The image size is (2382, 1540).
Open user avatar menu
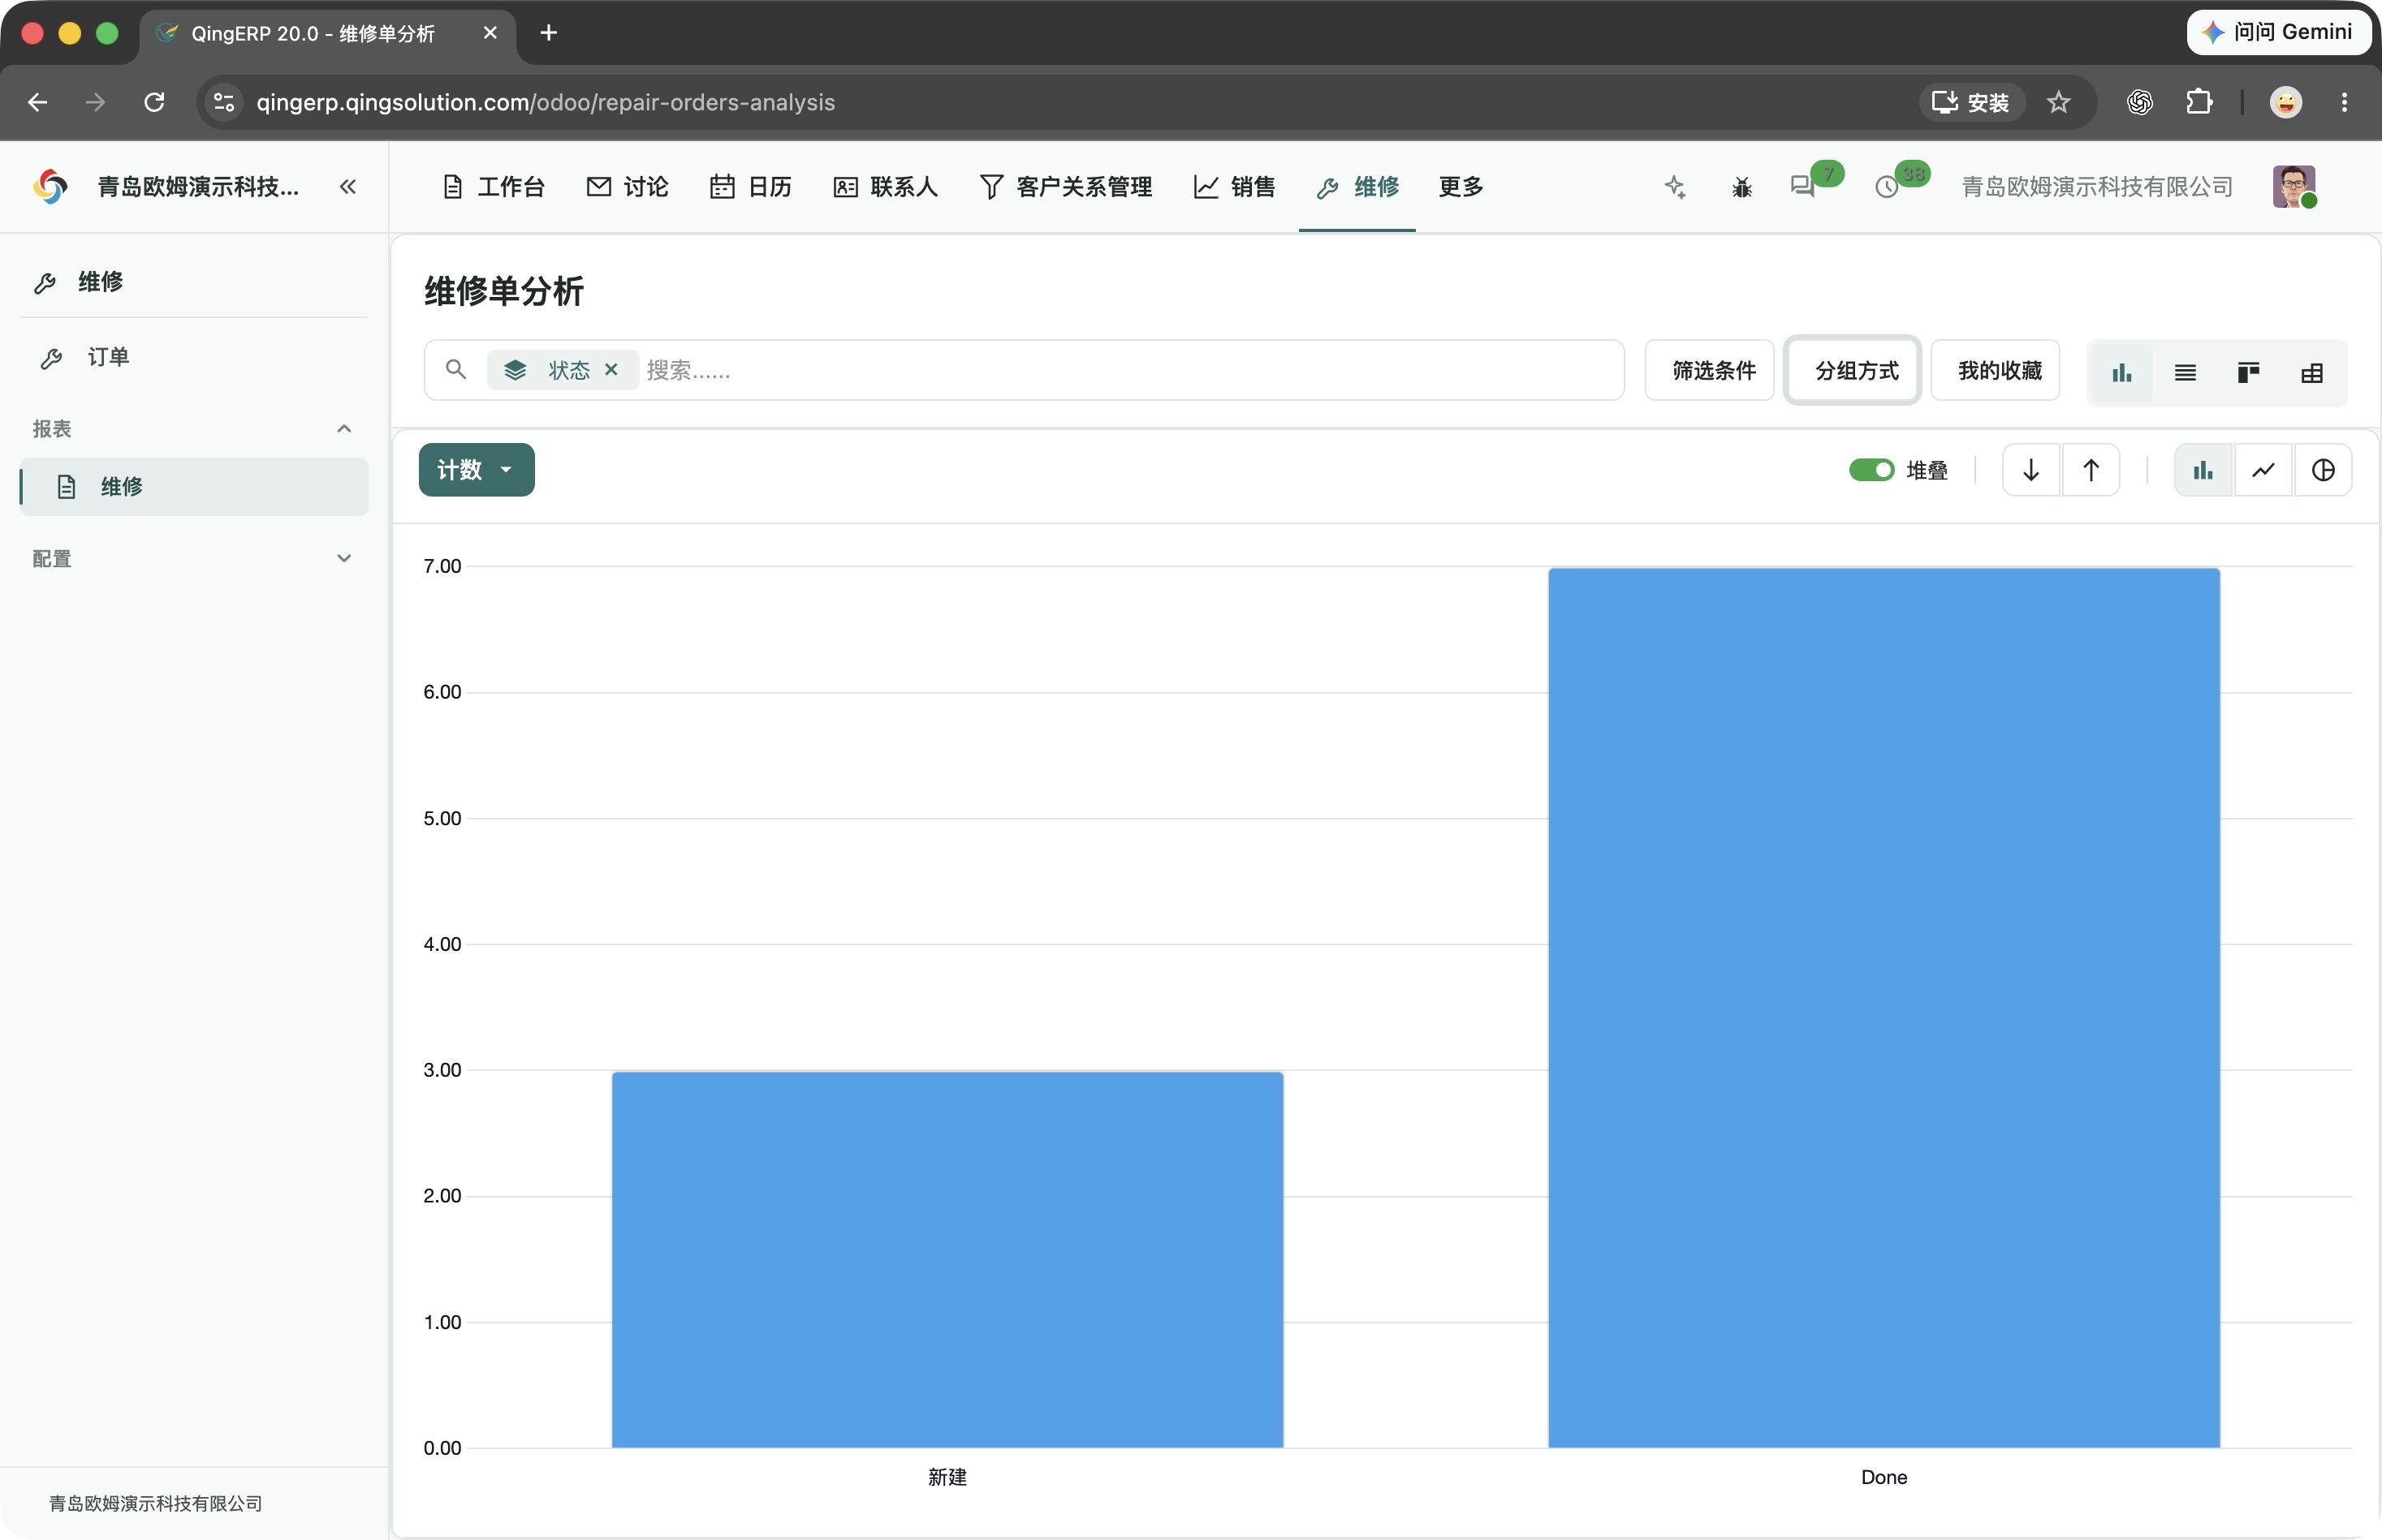pos(2294,187)
